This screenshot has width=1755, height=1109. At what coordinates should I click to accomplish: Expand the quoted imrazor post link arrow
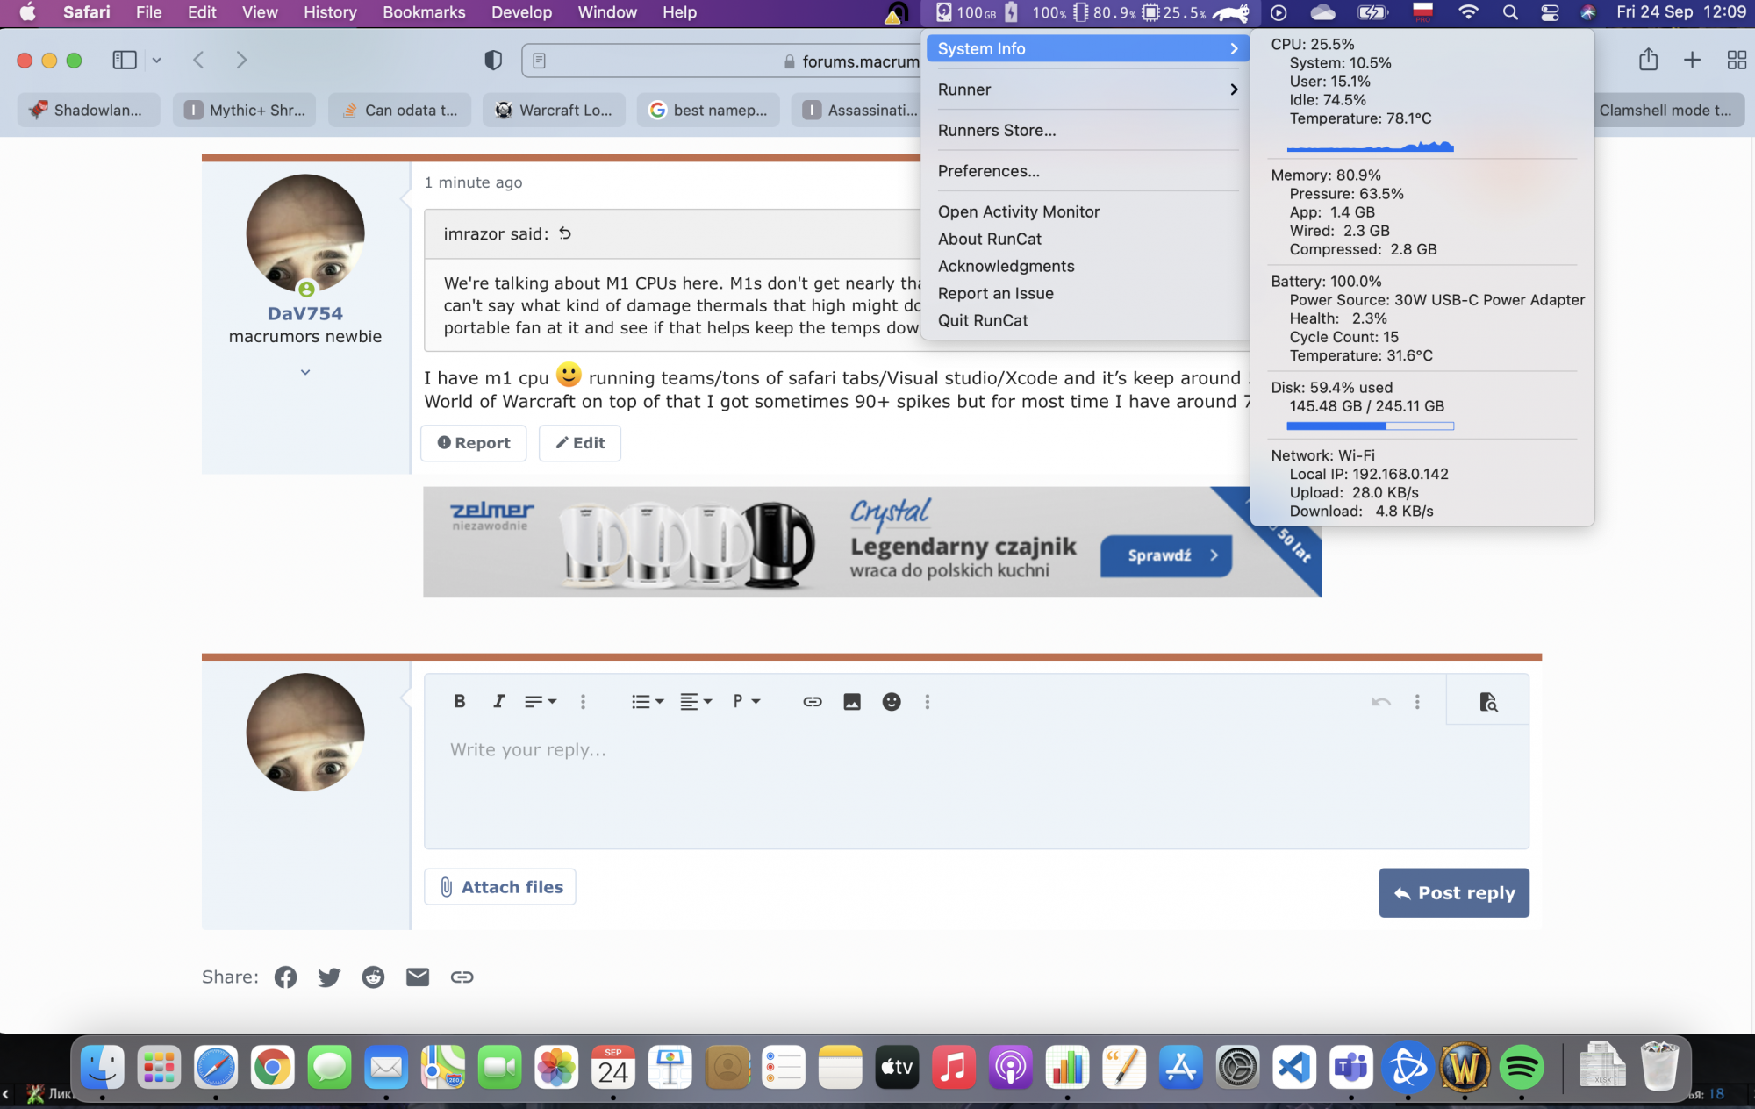(x=565, y=233)
